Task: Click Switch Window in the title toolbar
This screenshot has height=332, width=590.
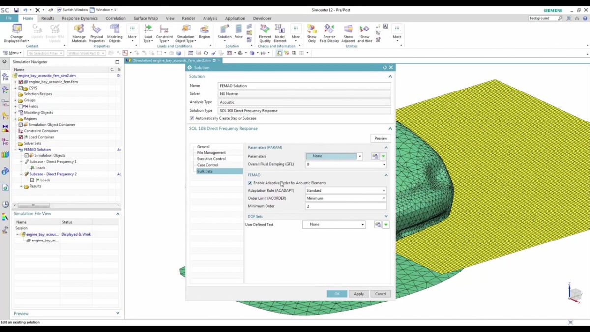Action: pos(72,10)
